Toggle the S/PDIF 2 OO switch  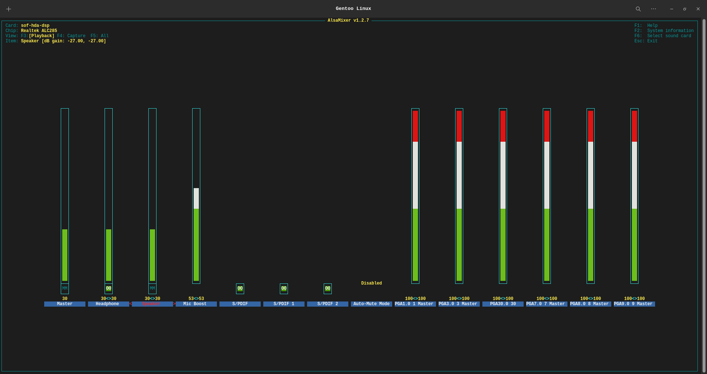[x=328, y=289]
